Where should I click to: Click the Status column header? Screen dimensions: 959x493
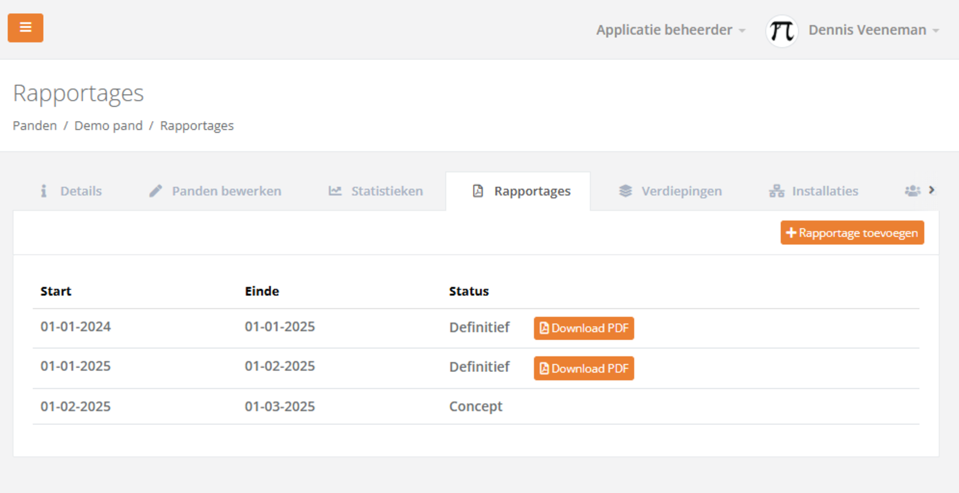coord(469,291)
